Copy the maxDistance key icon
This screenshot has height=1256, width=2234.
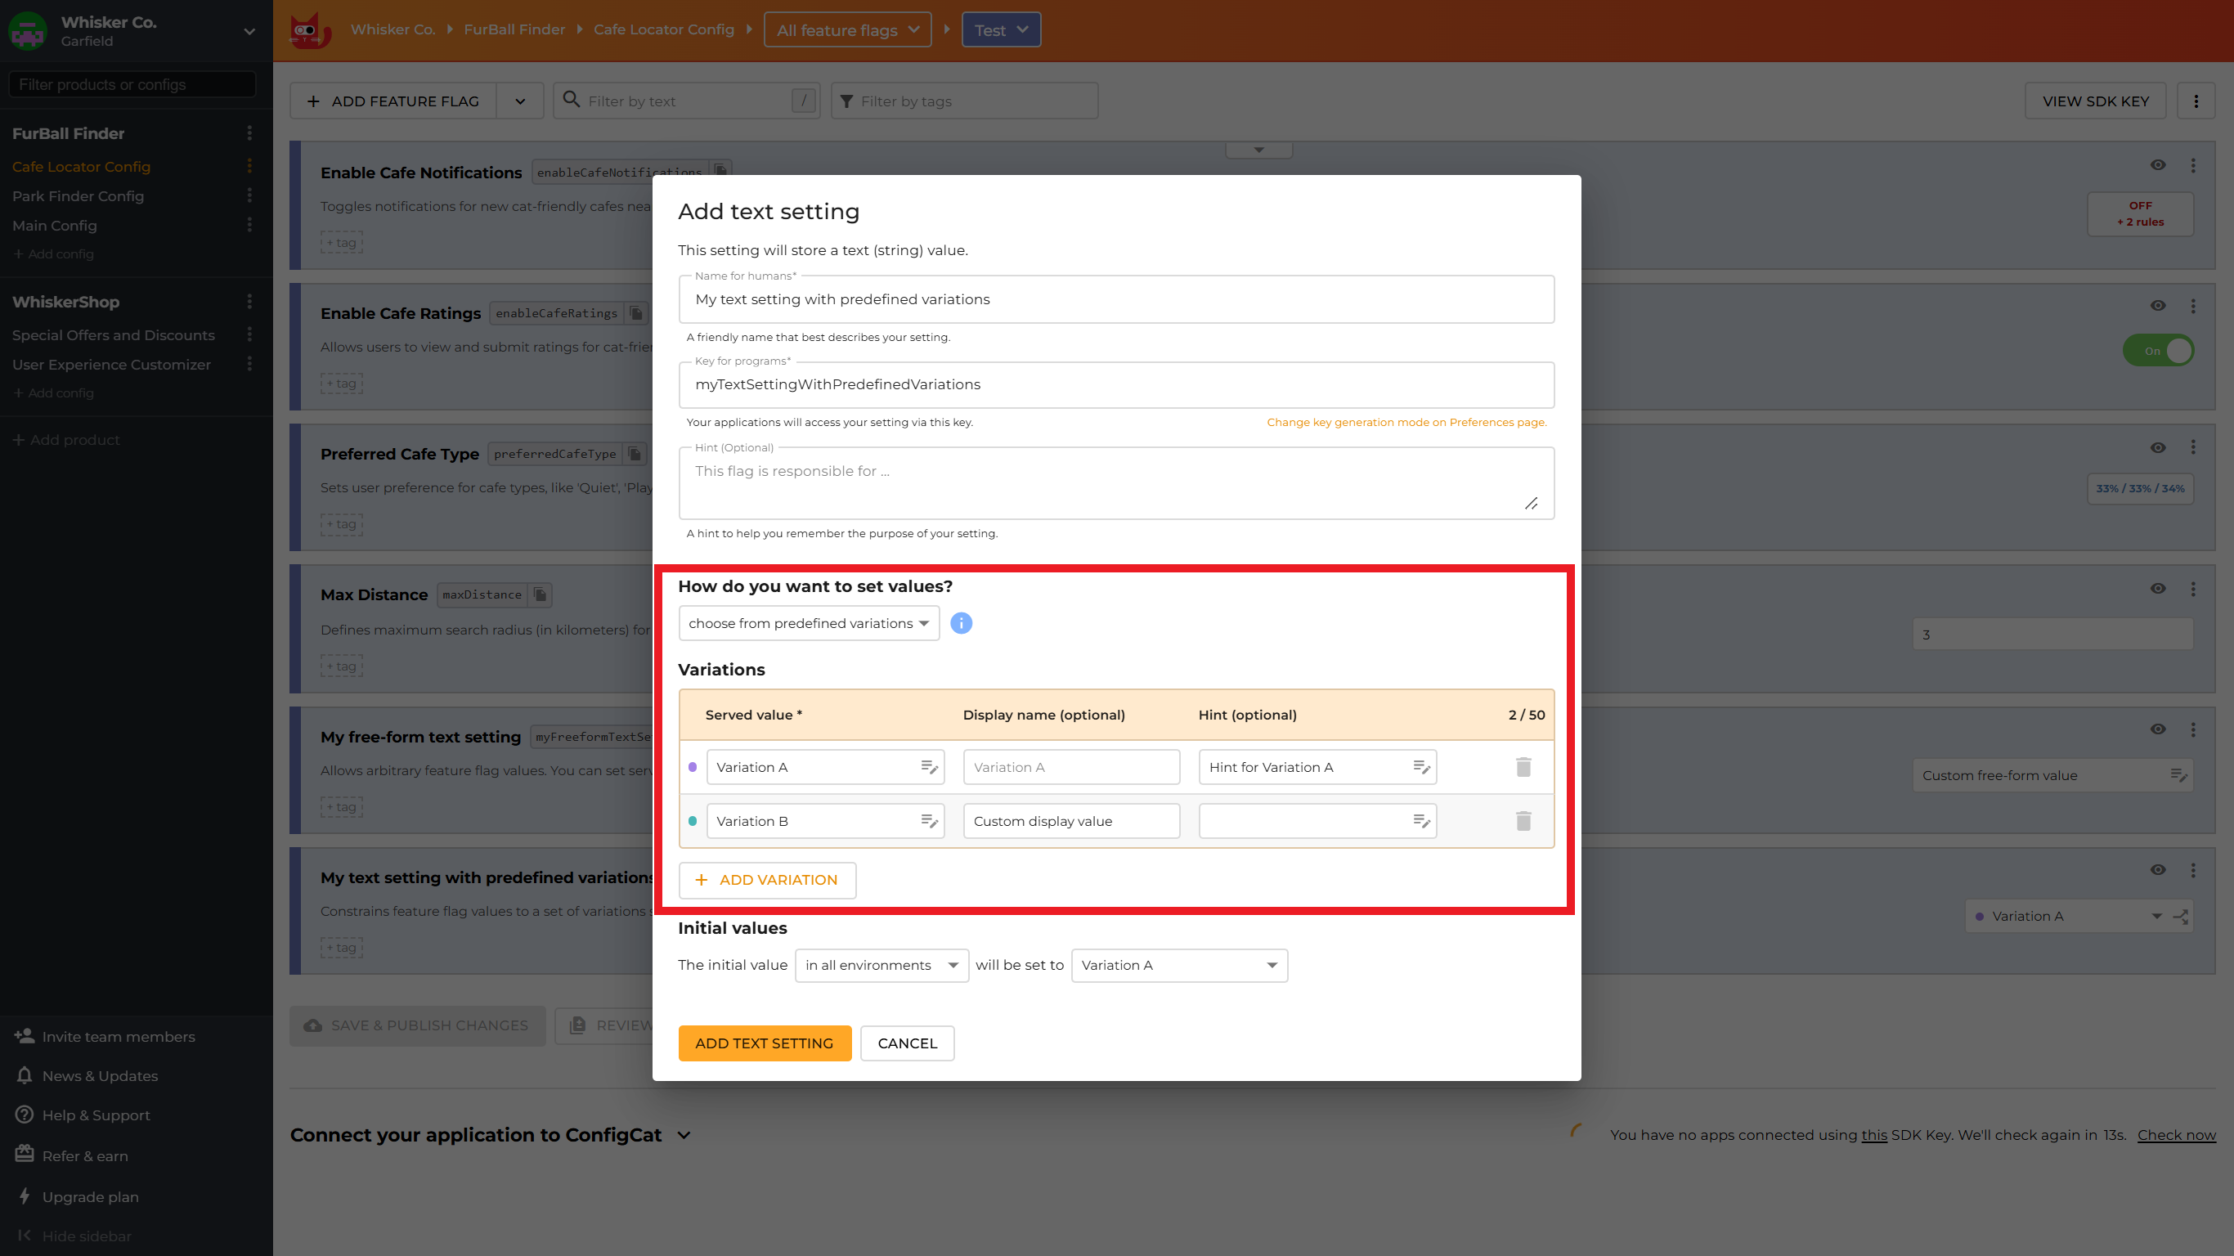click(x=541, y=594)
